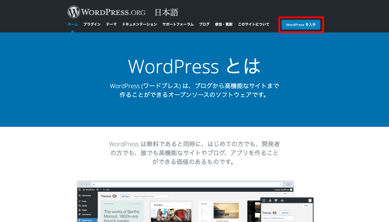
Task: Click the mobile preview home icon
Action: 270,200
